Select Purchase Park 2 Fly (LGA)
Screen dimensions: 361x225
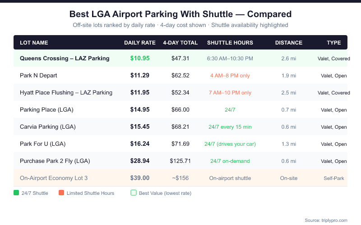pos(55,161)
